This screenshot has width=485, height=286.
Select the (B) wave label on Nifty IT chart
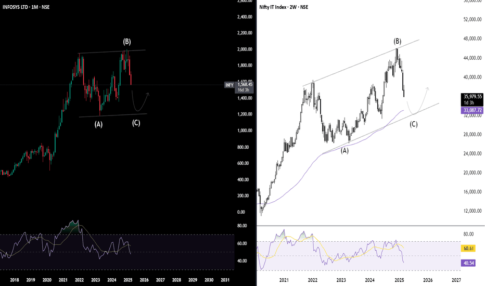coord(398,41)
